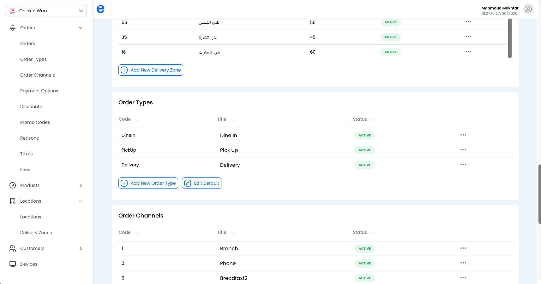This screenshot has width=541, height=284.
Task: Open more options for Branch channel
Action: 463,248
